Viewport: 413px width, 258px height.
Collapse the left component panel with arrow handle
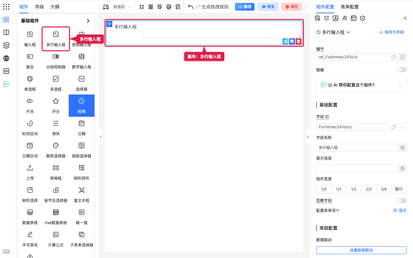(x=101, y=137)
